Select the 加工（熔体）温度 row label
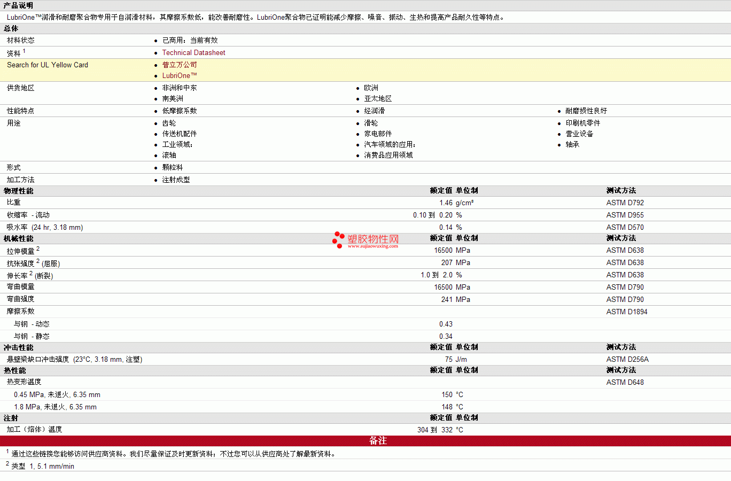 pos(34,429)
